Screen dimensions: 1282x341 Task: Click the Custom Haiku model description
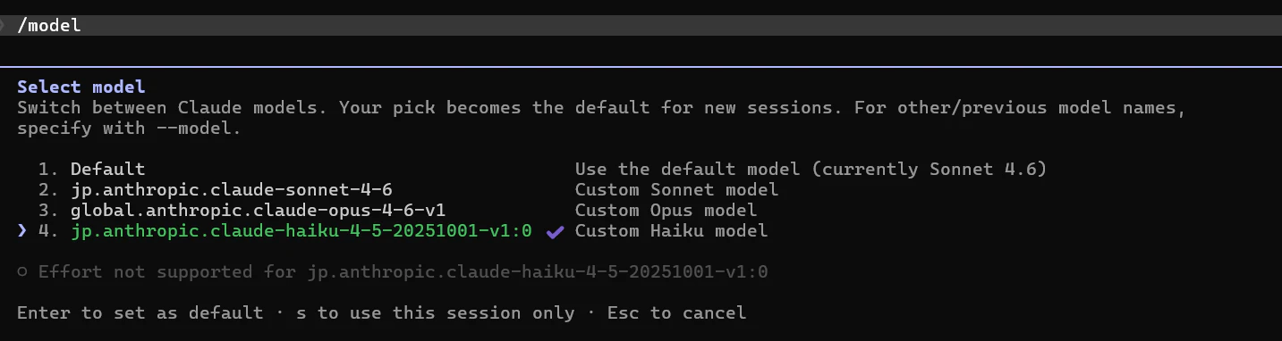point(671,230)
